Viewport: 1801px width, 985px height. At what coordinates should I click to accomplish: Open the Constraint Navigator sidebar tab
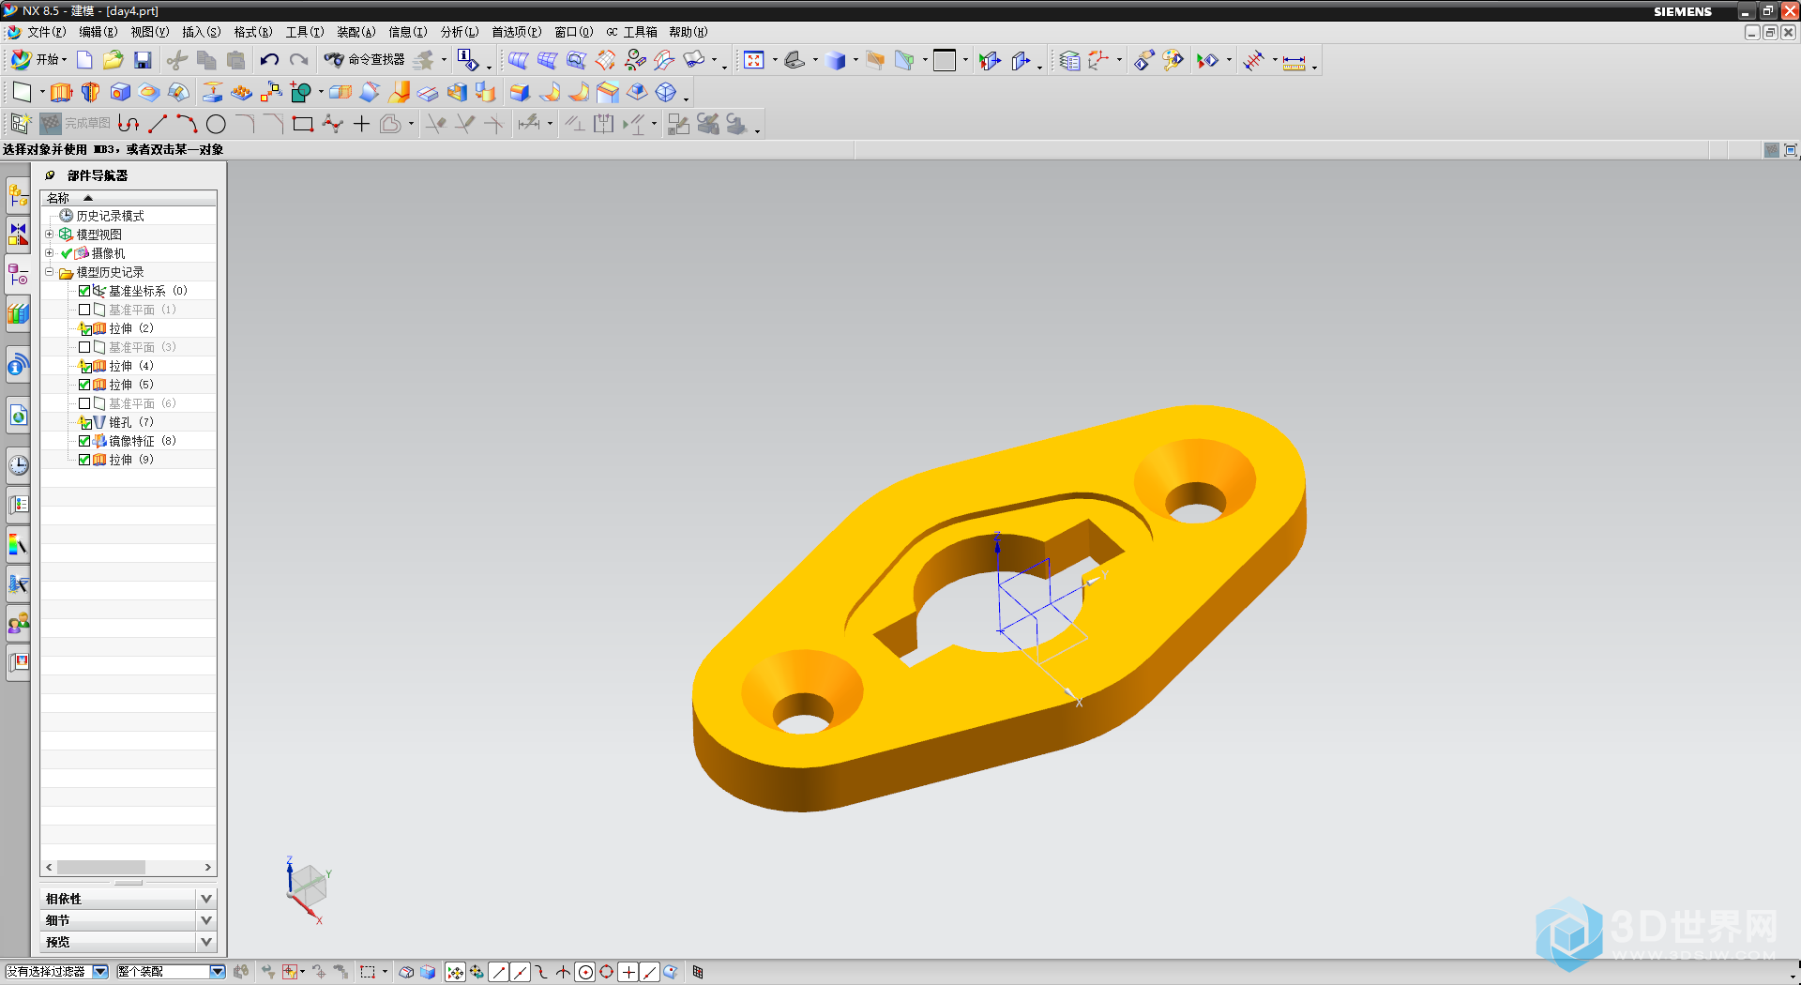pos(19,235)
